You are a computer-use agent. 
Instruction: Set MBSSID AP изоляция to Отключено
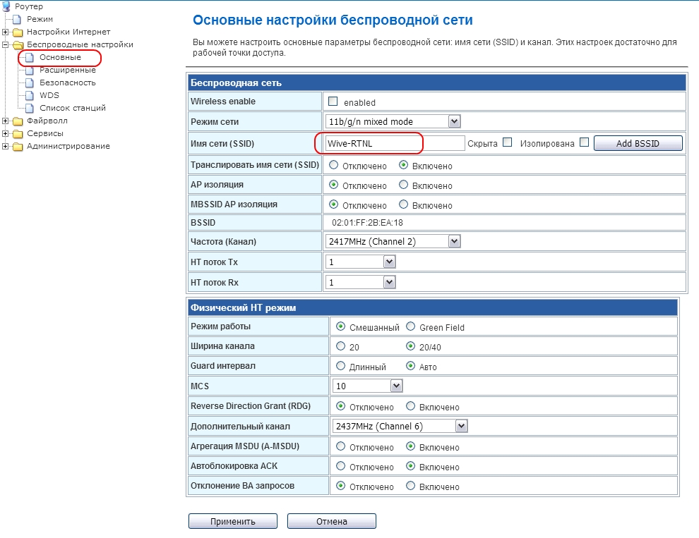333,204
